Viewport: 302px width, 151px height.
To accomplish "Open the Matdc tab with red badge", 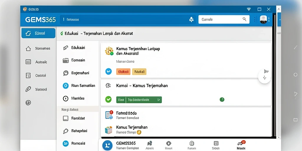I will 241,145.
